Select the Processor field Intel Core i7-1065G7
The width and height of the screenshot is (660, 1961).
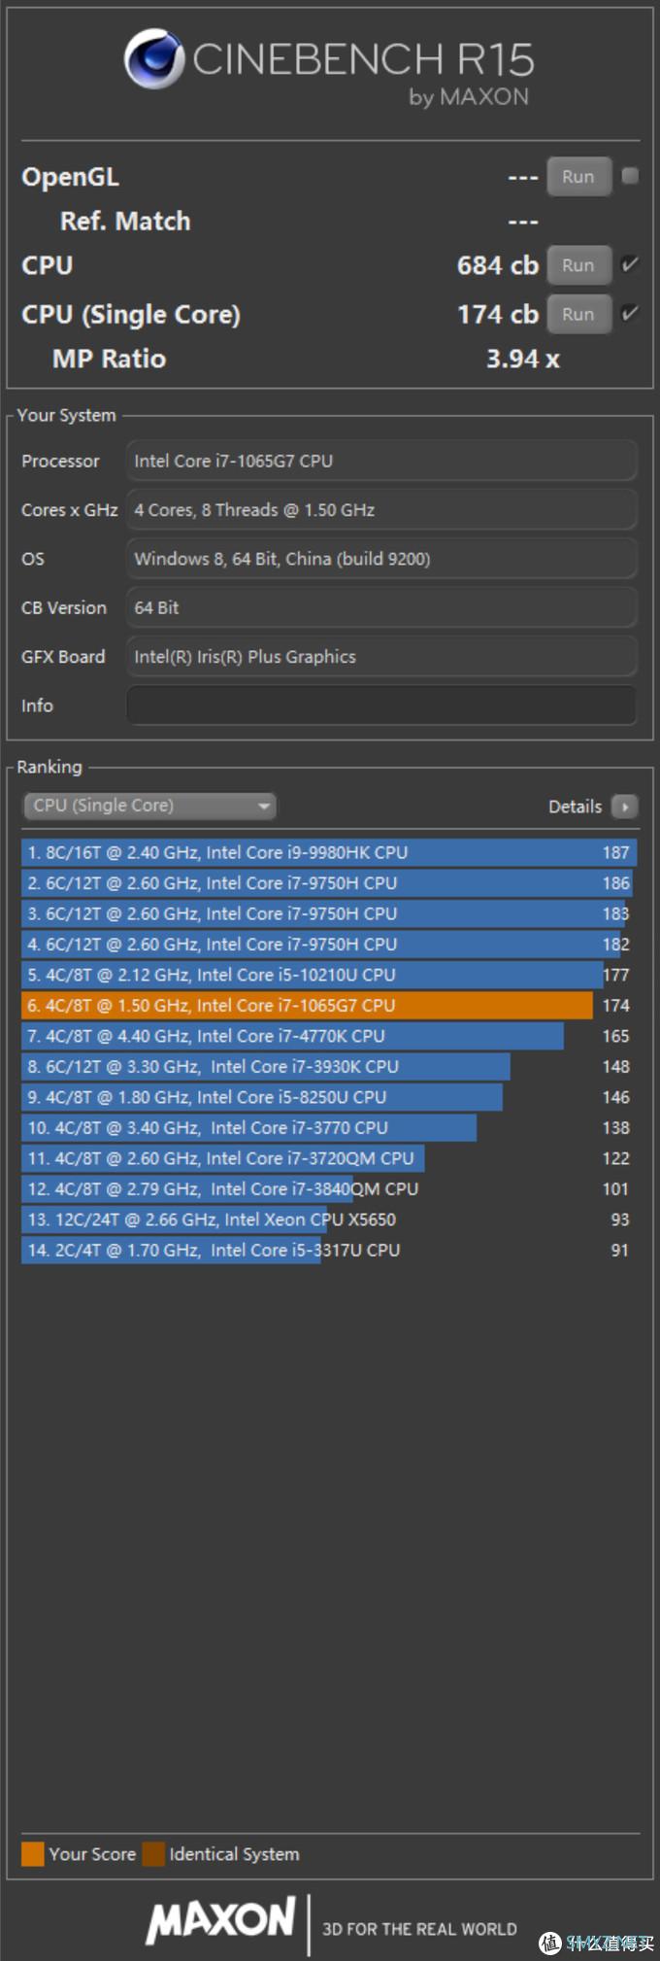coord(381,461)
